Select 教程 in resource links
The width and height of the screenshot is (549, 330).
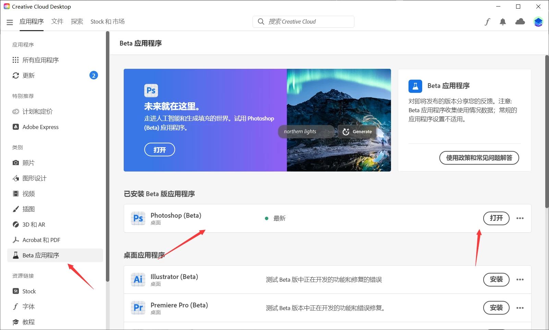(x=55, y=322)
